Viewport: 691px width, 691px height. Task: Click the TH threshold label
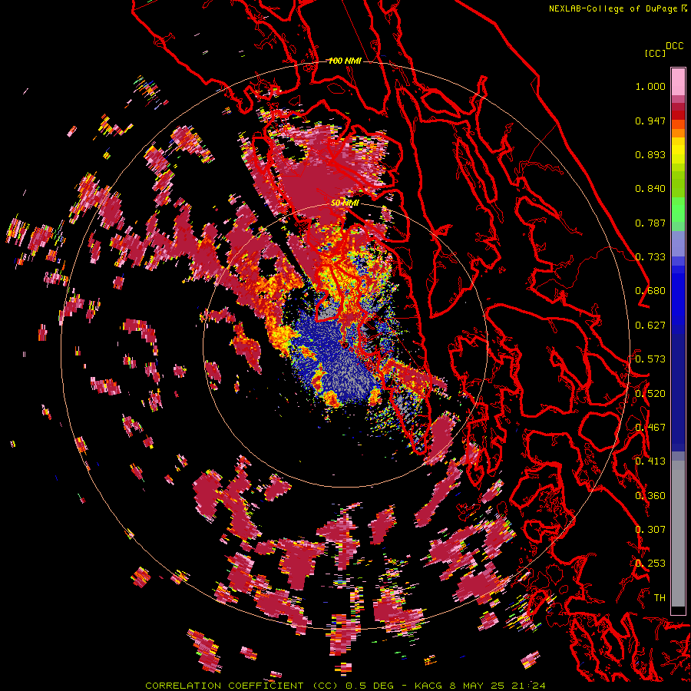click(660, 598)
